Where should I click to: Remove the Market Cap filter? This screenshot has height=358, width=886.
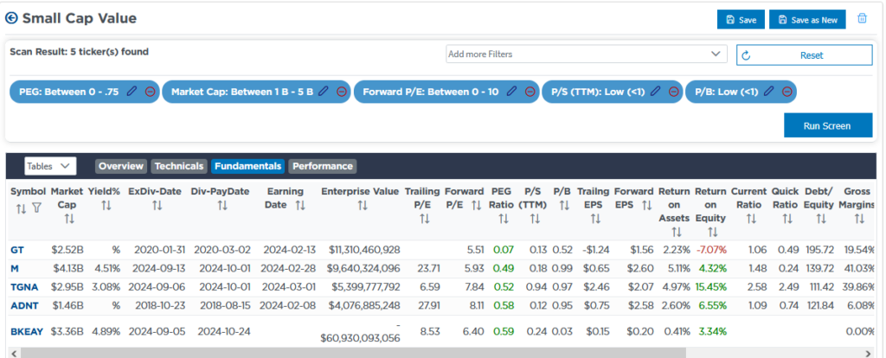[341, 92]
